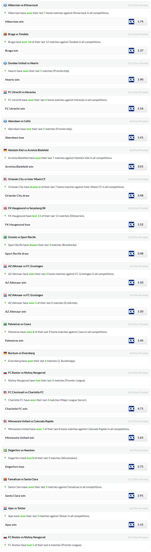The image size is (151, 552).
Task: Click the 1X bookmaker icon for Braga win
Action: [x=131, y=51]
